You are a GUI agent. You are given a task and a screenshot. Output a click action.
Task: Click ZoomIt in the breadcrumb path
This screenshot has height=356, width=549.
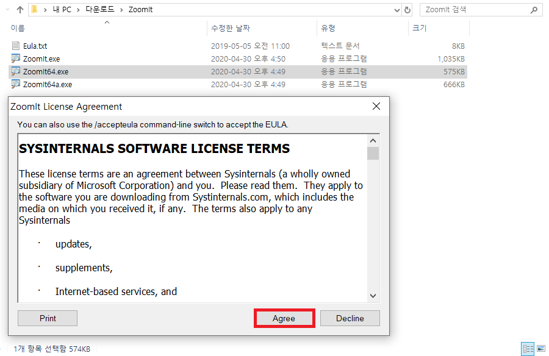(x=140, y=10)
